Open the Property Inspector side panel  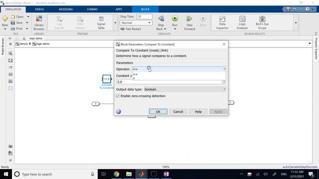(316, 49)
